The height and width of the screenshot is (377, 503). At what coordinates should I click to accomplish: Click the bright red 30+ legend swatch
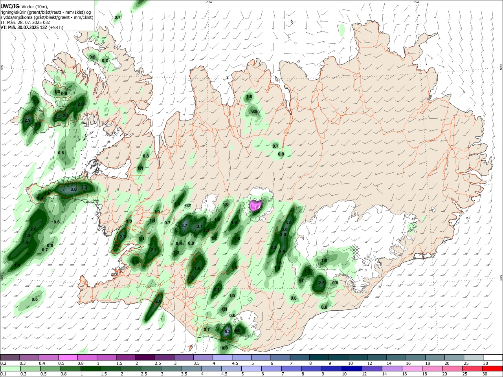click(492, 368)
